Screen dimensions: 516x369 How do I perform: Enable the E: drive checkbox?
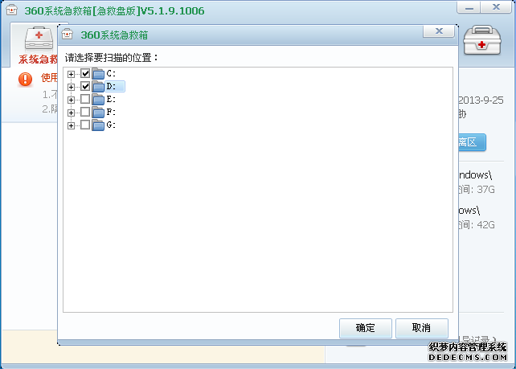(85, 100)
